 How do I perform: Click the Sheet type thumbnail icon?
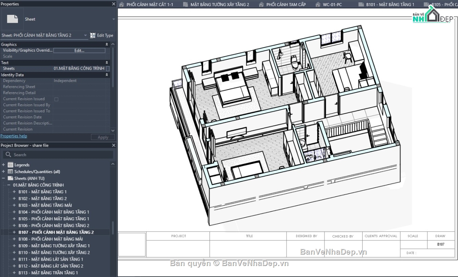[x=12, y=19]
